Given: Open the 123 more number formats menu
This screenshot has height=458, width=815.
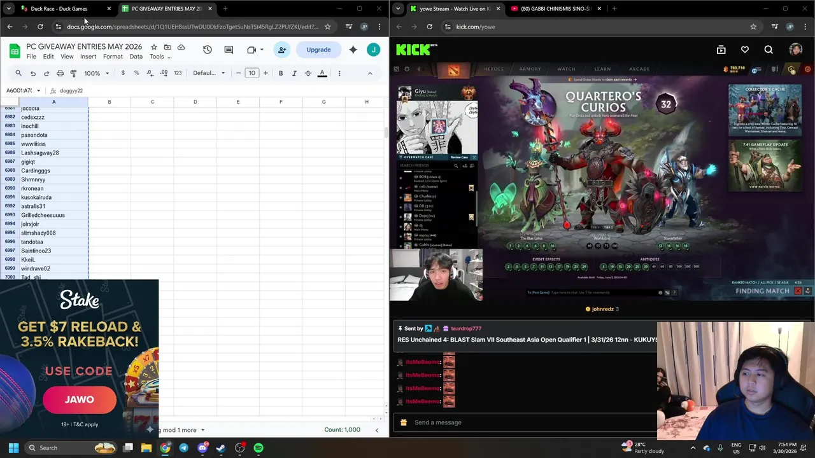Looking at the screenshot, I should click(178, 73).
